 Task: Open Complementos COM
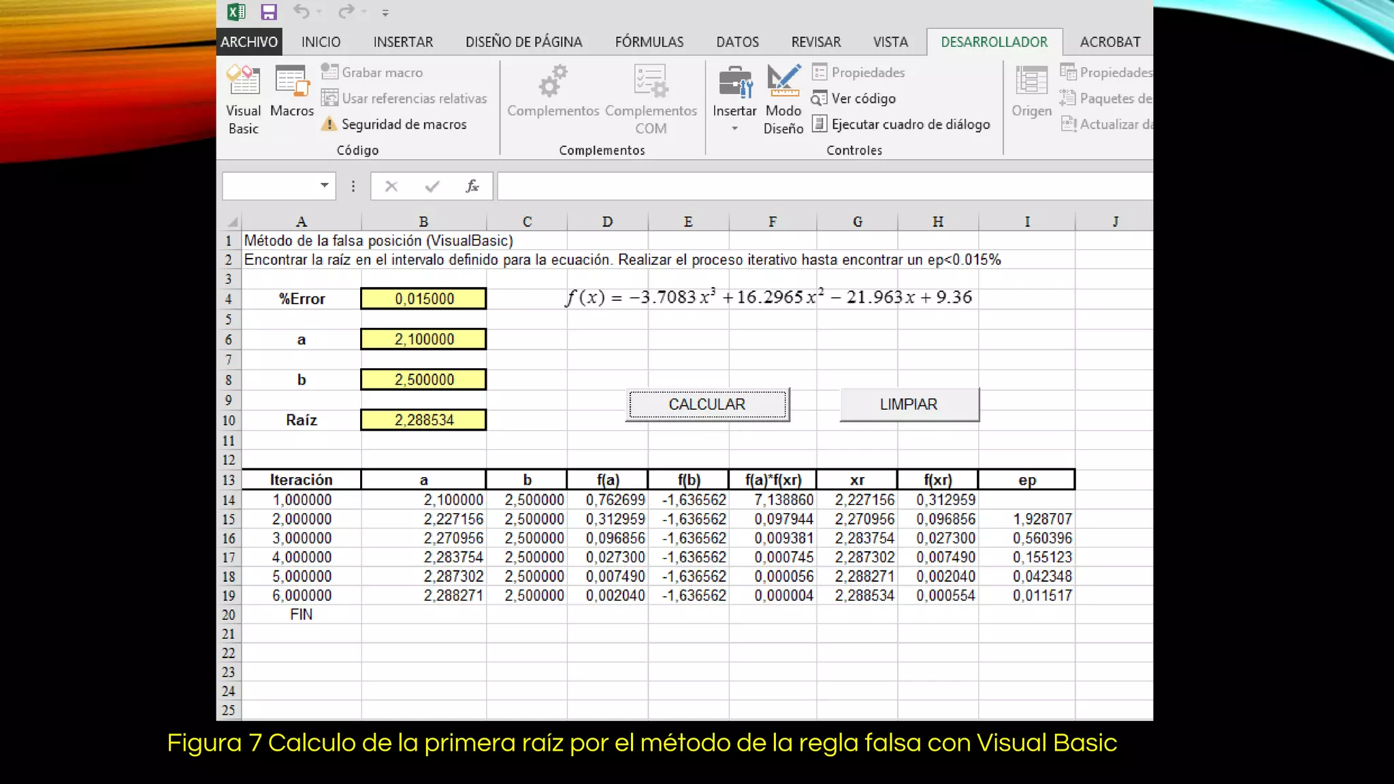(651, 100)
